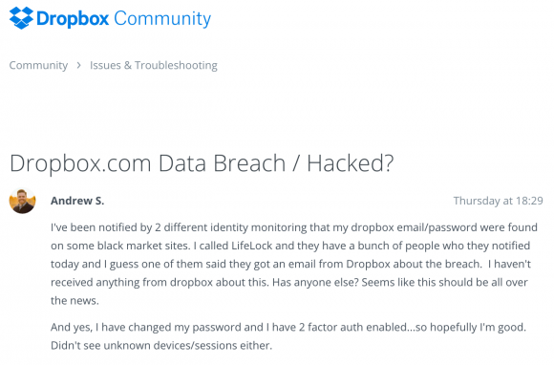Image resolution: width=554 pixels, height=365 pixels.
Task: Click the light-blue Community word in header
Action: coord(162,19)
